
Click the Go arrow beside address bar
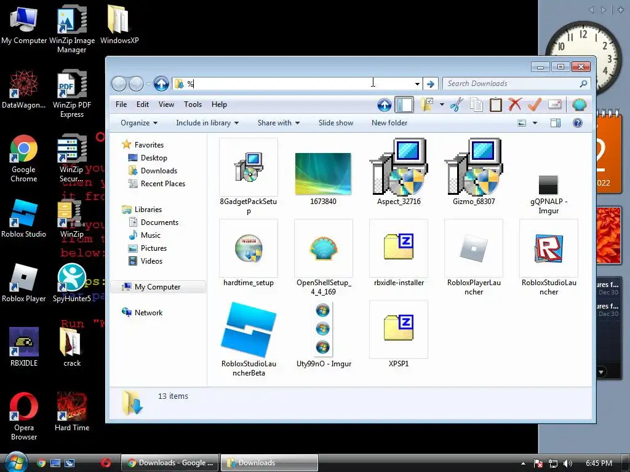point(430,84)
